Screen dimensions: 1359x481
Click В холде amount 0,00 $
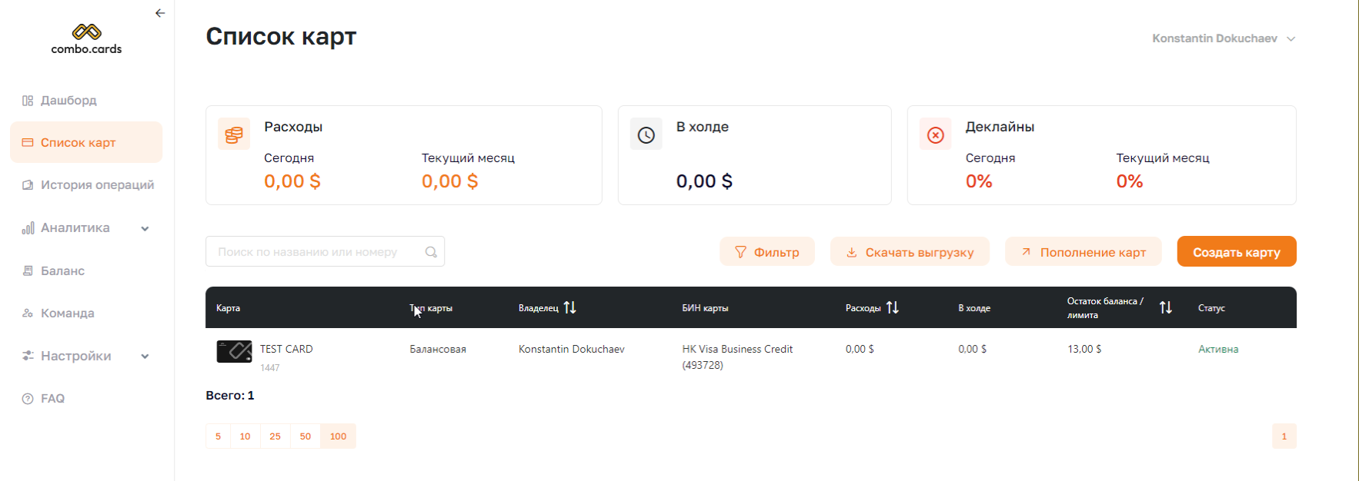tap(704, 181)
